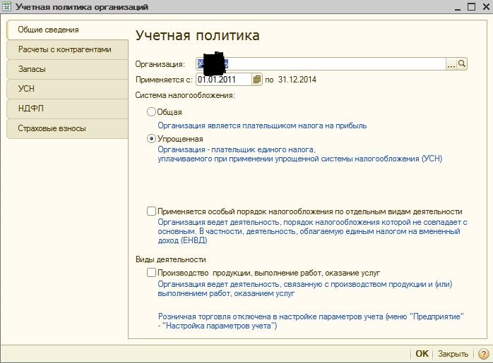Select the Упрощенная taxation radio button
The image size is (493, 363).
[x=151, y=139]
